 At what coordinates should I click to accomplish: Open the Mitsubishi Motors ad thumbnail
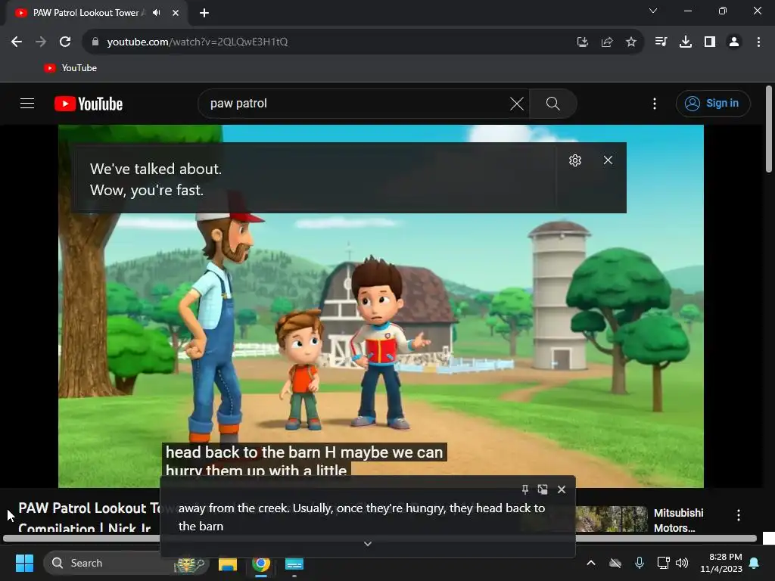[612, 519]
